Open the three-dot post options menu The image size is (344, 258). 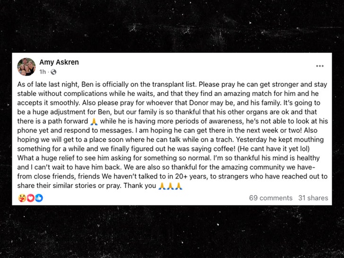click(x=320, y=66)
